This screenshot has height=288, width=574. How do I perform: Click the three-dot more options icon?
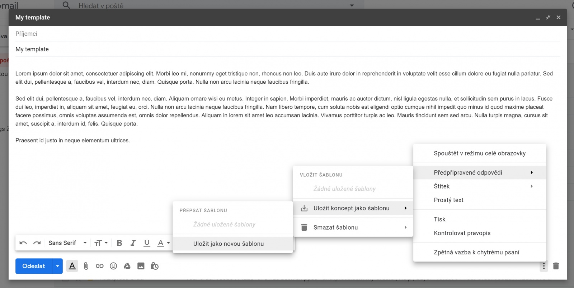[x=544, y=266]
